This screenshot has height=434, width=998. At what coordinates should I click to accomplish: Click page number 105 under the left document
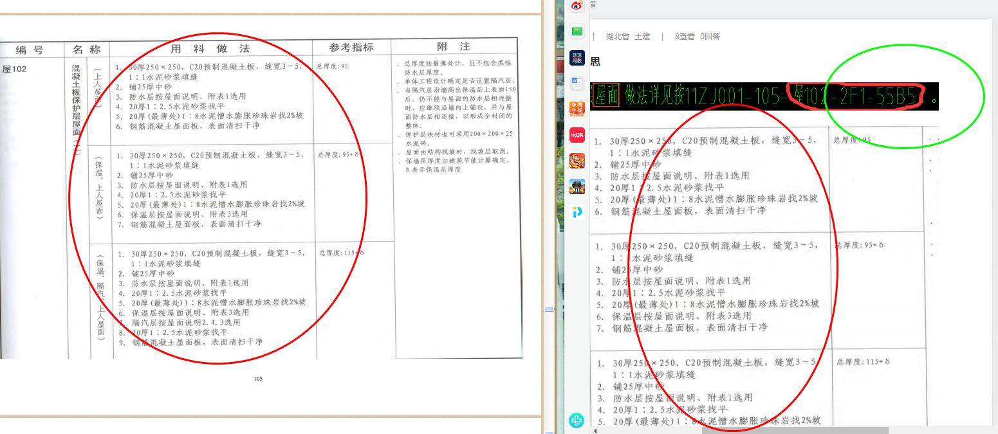tap(258, 379)
